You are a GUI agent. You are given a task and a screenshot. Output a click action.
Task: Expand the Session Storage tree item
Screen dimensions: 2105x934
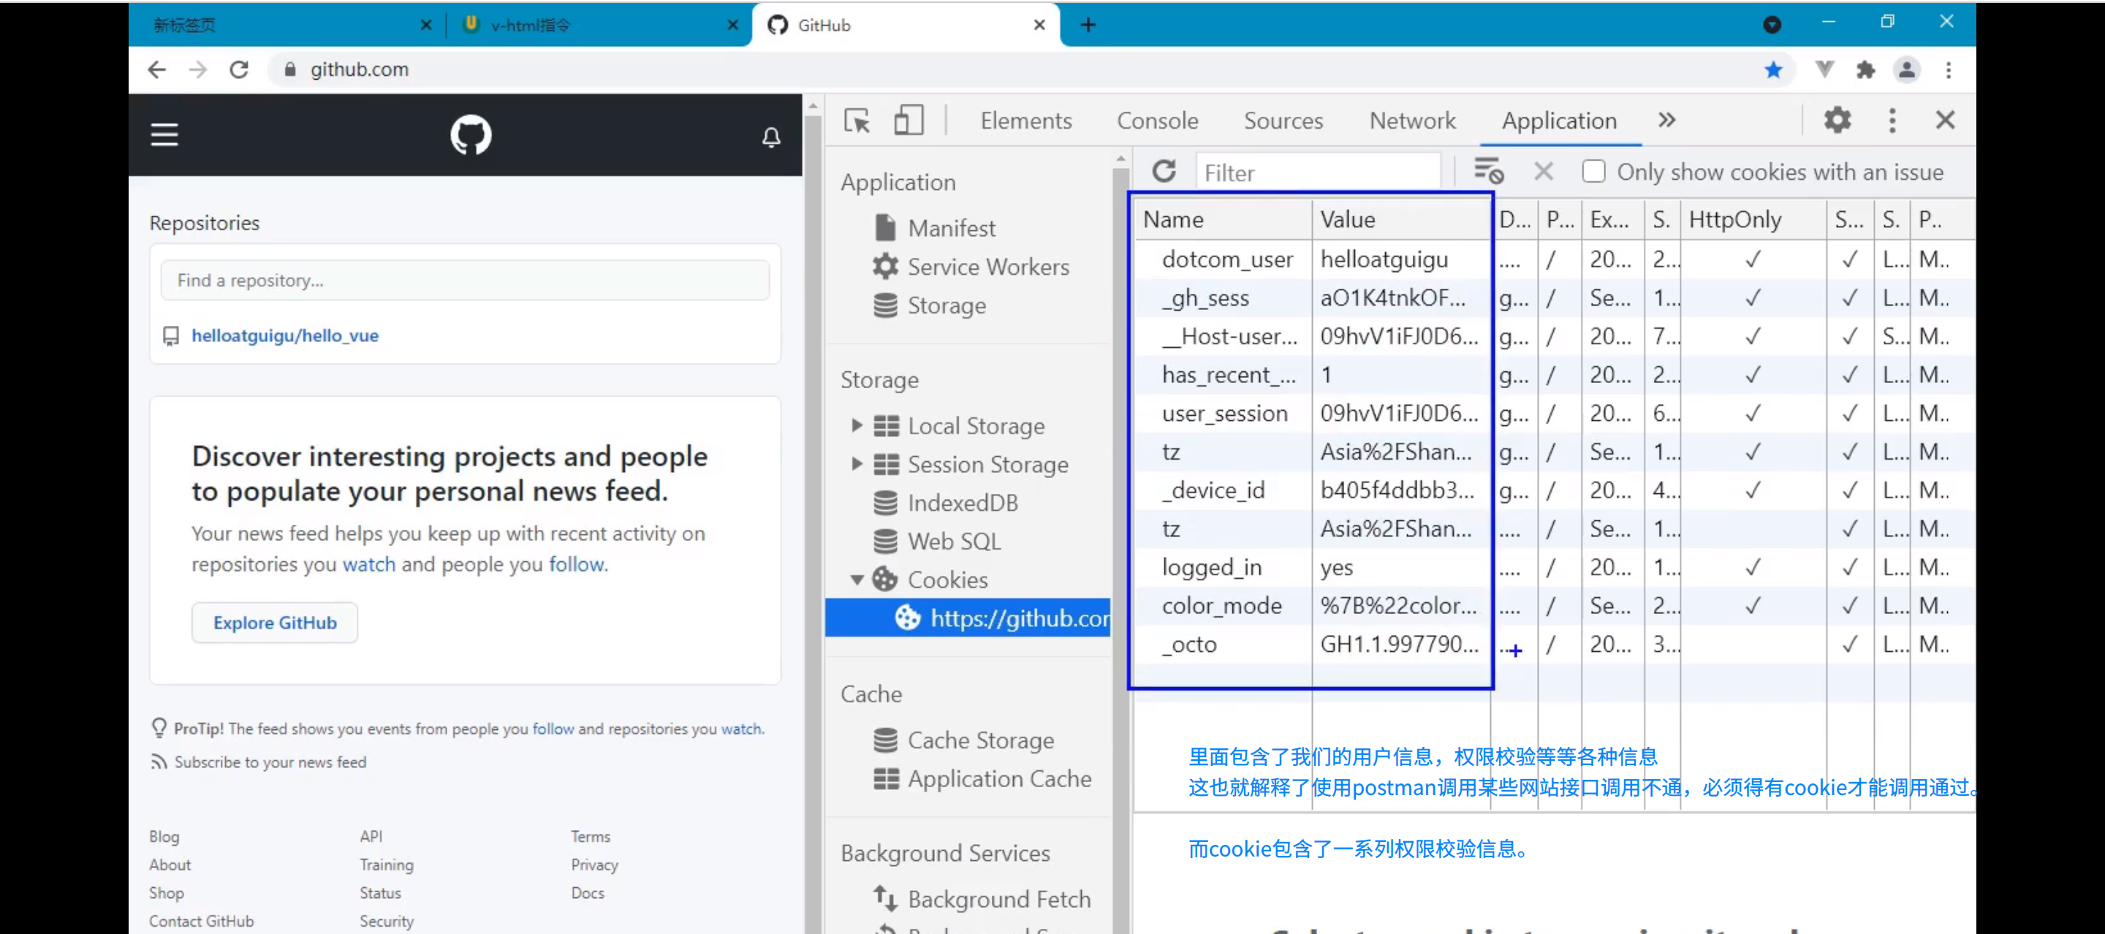pyautogui.click(x=857, y=463)
